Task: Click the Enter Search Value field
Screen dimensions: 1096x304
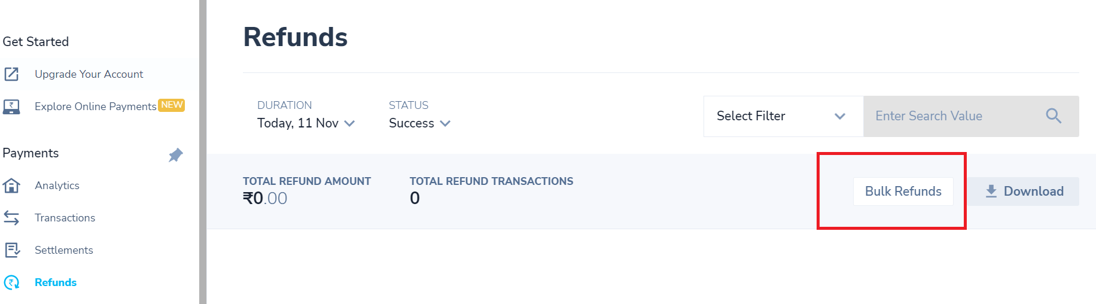Action: coord(951,116)
